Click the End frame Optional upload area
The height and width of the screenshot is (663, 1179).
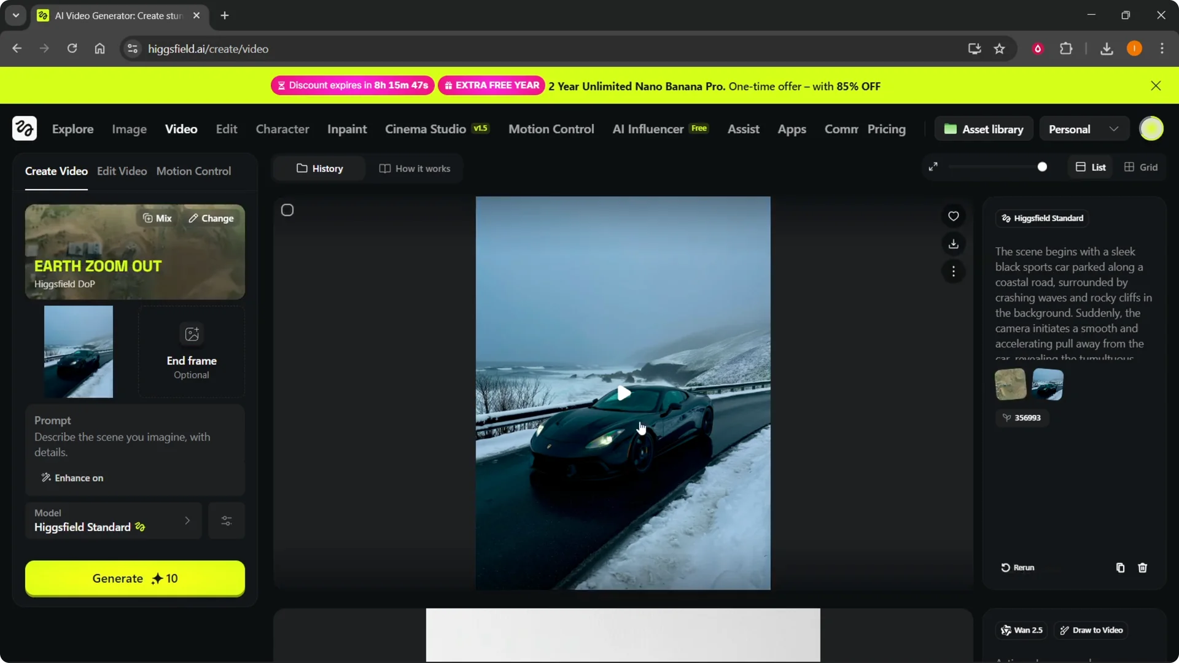tap(191, 351)
